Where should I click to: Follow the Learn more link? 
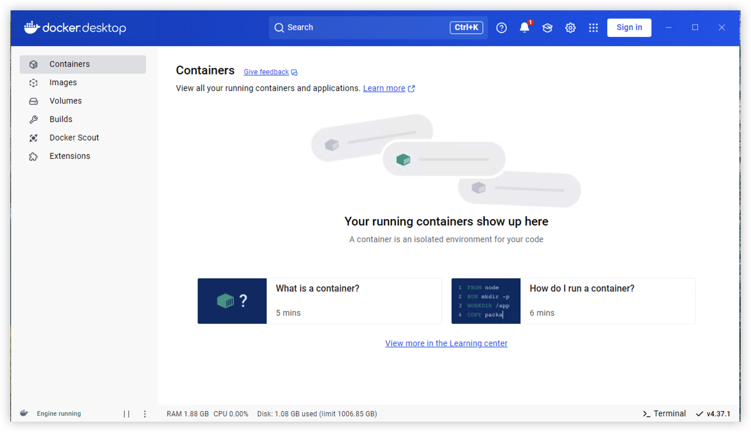384,88
